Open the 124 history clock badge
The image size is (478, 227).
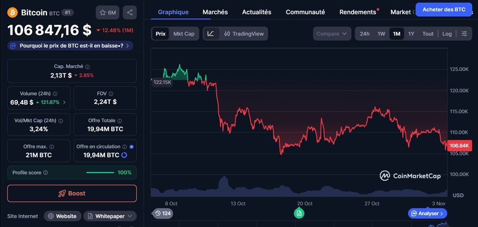(163, 213)
